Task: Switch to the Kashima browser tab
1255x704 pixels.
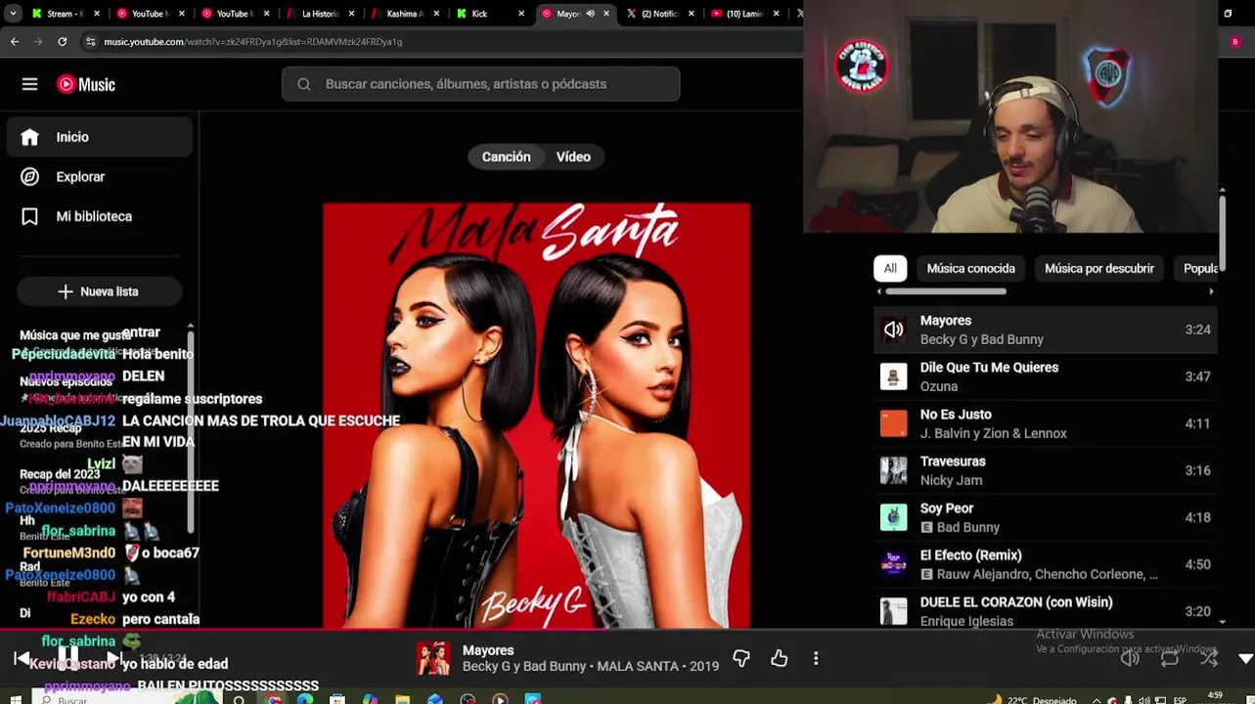Action: [x=404, y=14]
